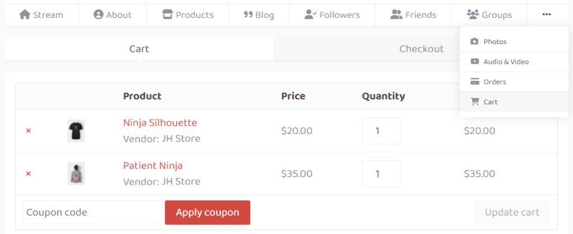Screen dimensions: 573x234
Task: Collapse the three-dots more menu
Action: (547, 15)
